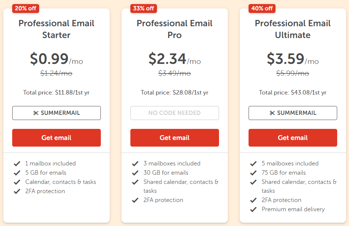Click the strikethrough $5.99/mo price on Ultimate
The image size is (349, 226).
tap(292, 73)
